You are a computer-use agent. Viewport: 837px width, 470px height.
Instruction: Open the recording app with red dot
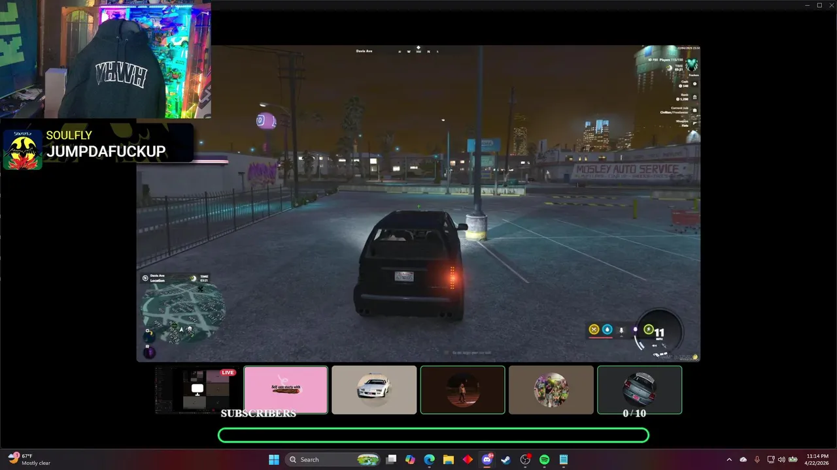point(525,460)
